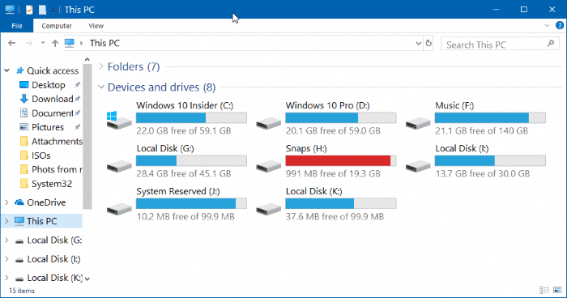Viewport: 567px width, 298px height.
Task: Click the Windows 10 Pro (D:) drive icon
Action: click(268, 123)
